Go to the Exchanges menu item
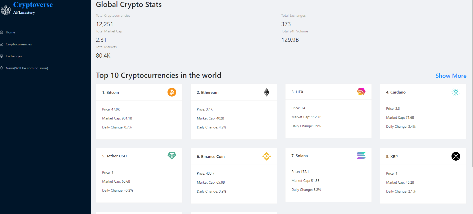The width and height of the screenshot is (473, 214). pyautogui.click(x=14, y=56)
